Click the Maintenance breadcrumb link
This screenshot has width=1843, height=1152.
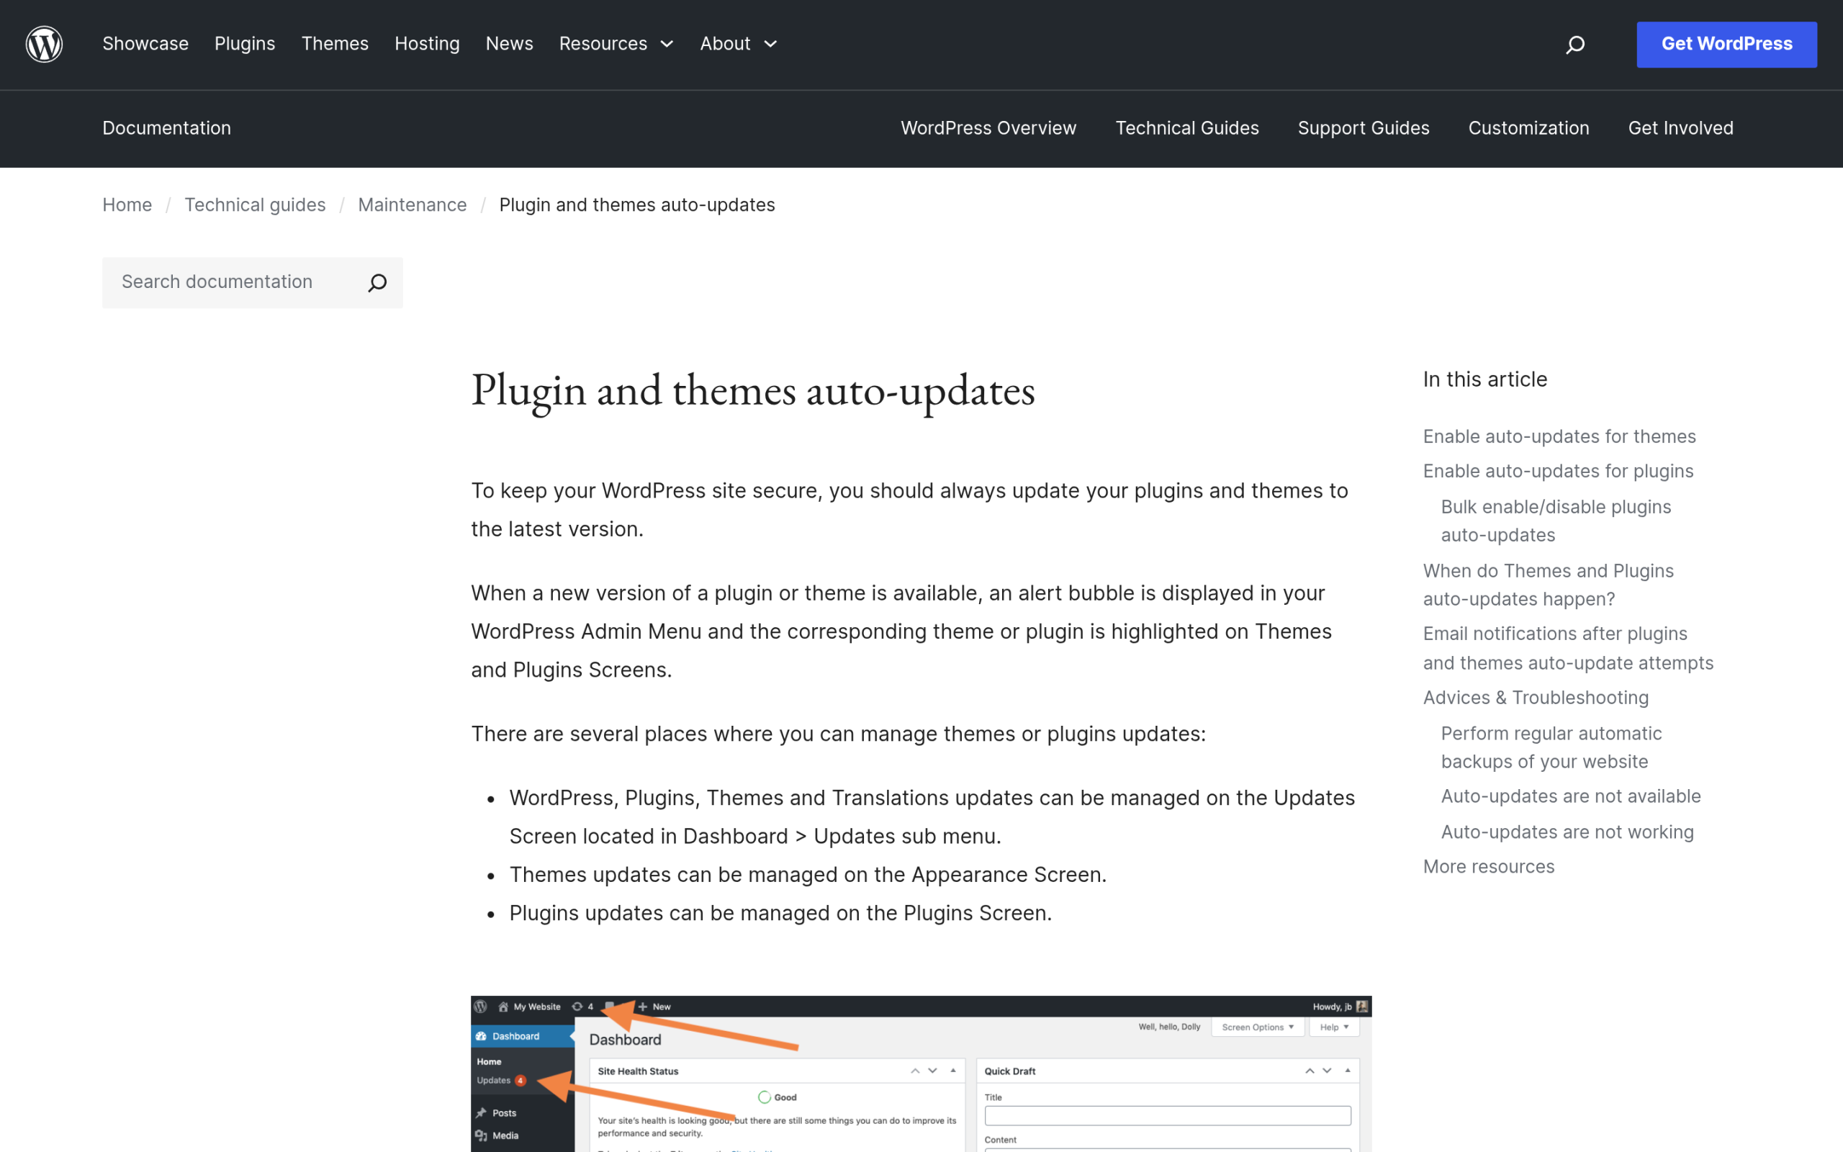point(412,205)
